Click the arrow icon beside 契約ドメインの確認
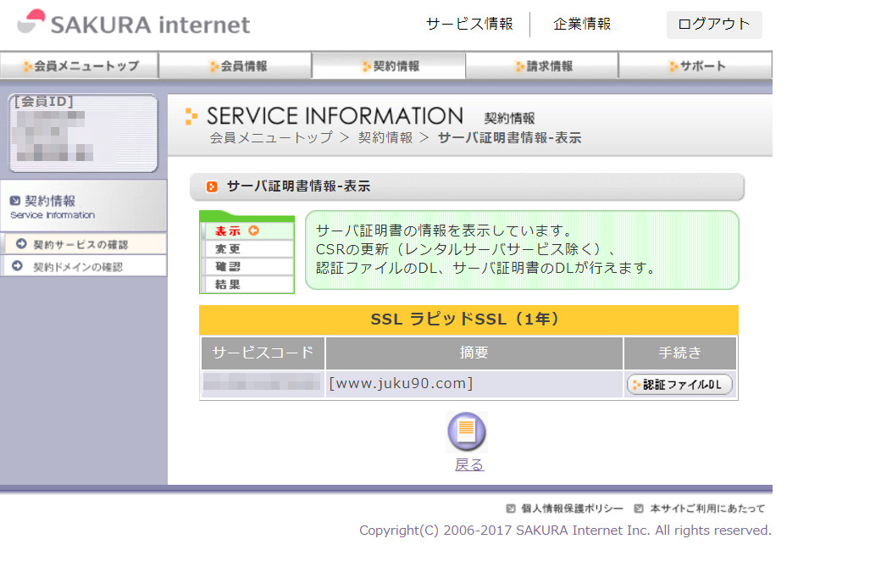Viewport: 870px width, 578px height. tap(17, 266)
